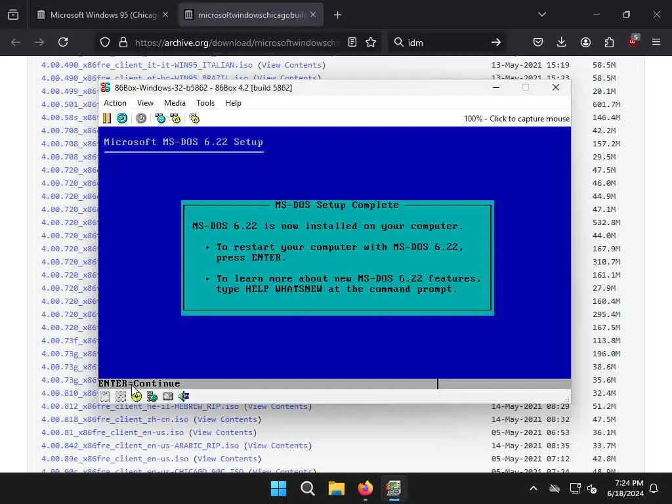Send Ctrl+Alt+Del using the teal keys icon

tap(160, 118)
